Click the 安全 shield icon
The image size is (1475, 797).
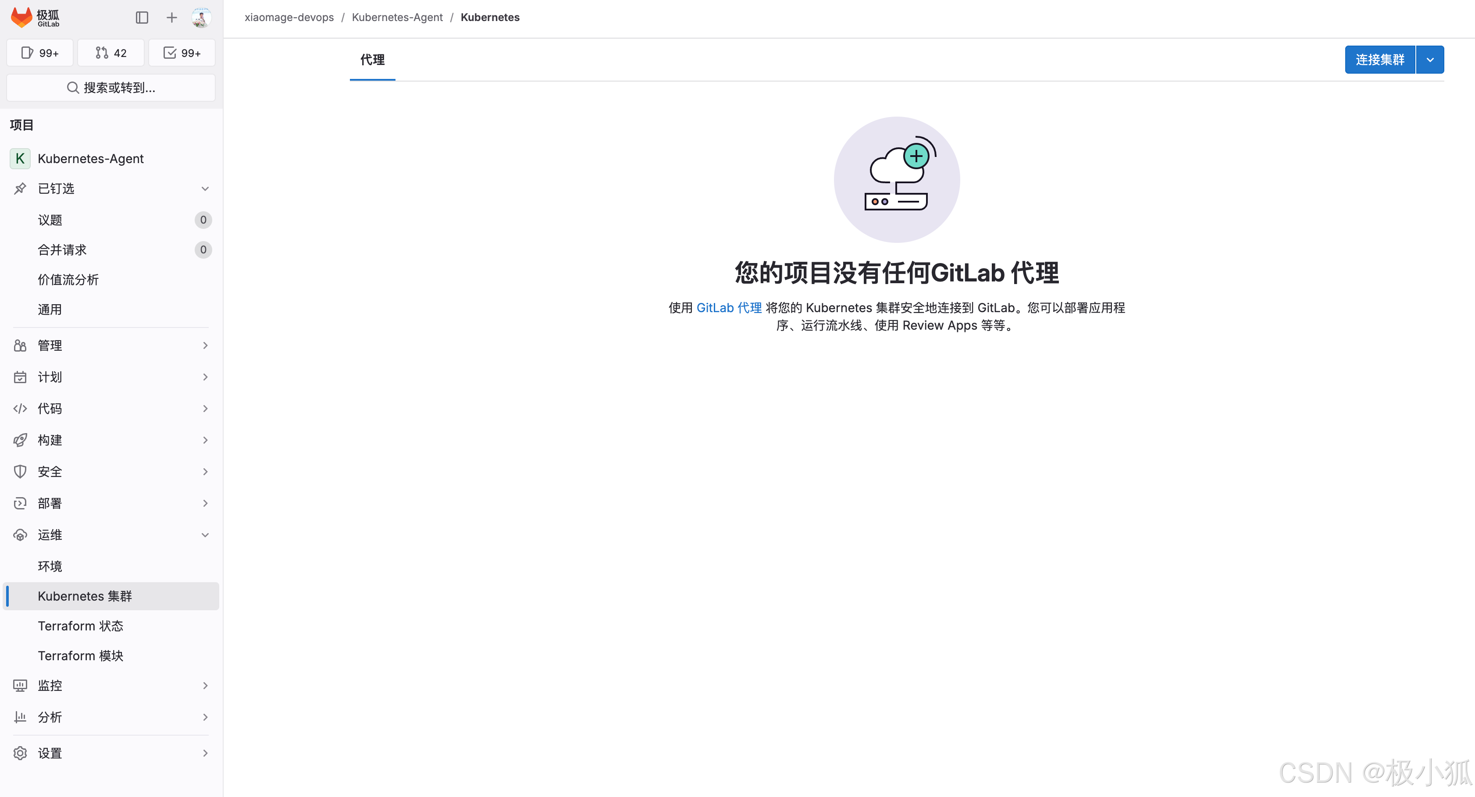point(20,471)
